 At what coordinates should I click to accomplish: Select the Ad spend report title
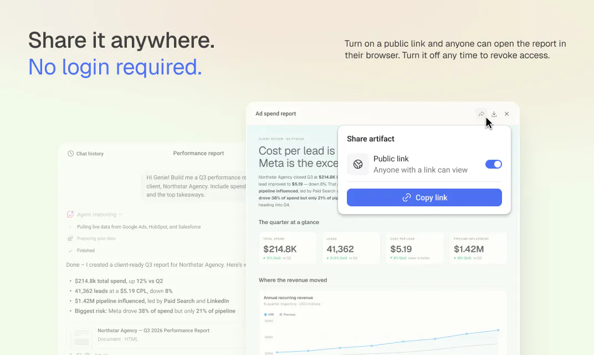pyautogui.click(x=275, y=114)
